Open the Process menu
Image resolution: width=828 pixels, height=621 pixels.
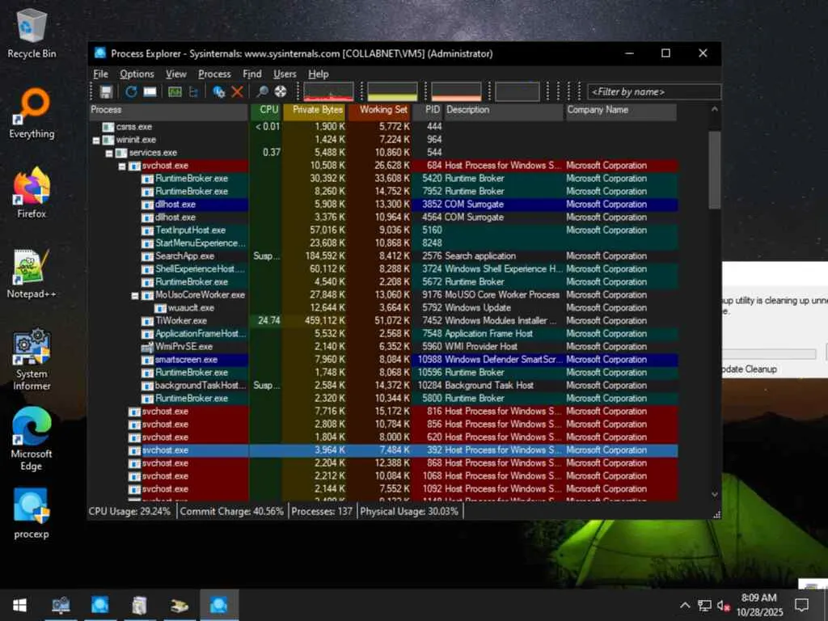coord(214,74)
